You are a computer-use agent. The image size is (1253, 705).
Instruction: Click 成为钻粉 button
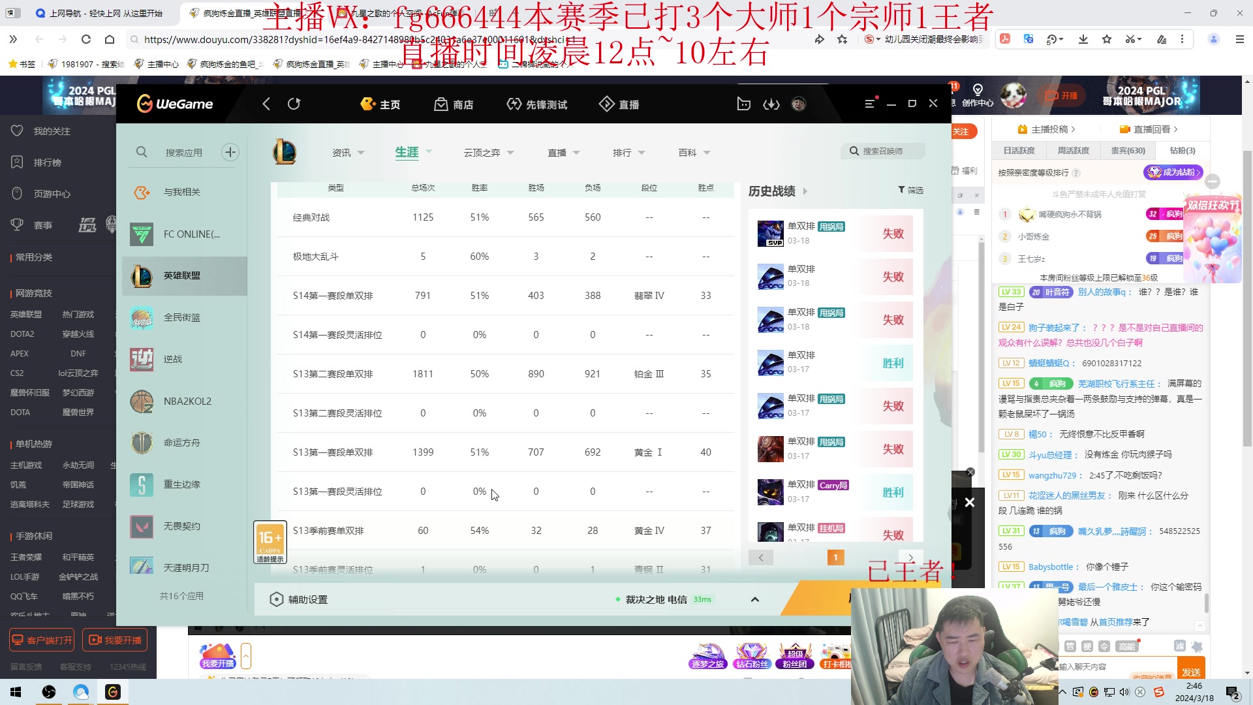1173,172
